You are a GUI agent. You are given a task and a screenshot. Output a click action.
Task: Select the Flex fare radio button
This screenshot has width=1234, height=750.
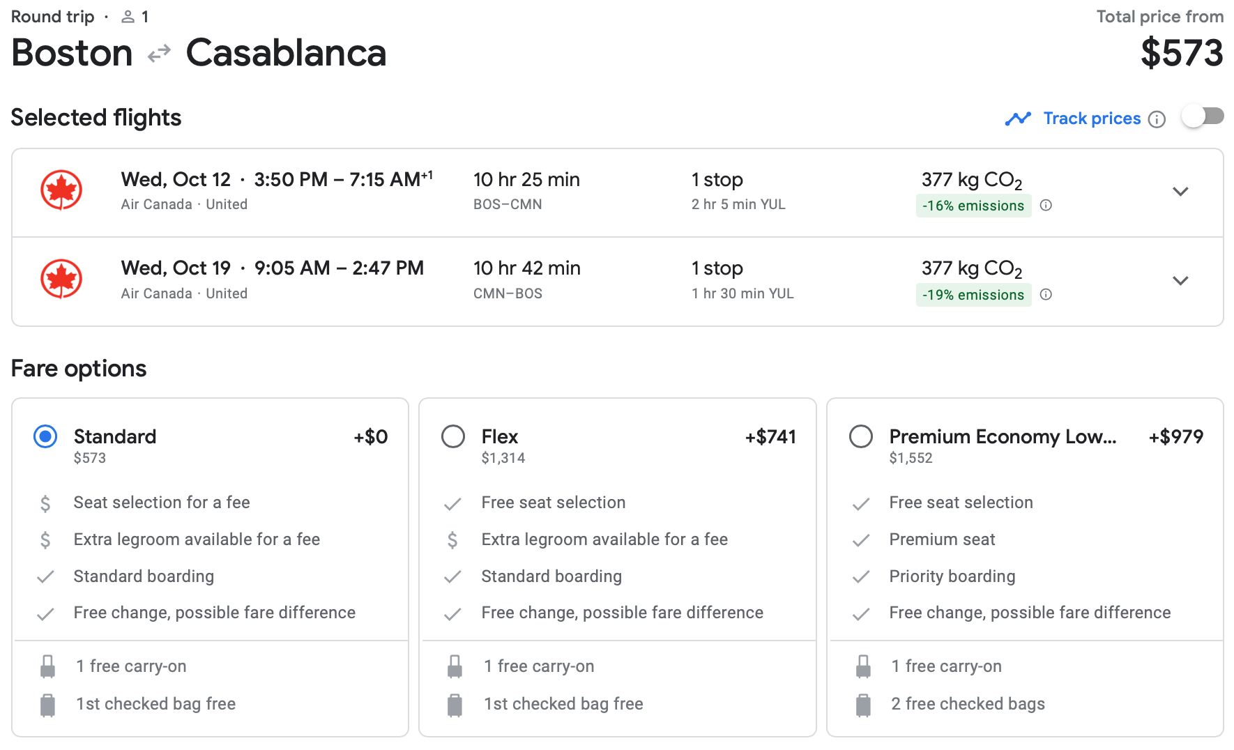pos(453,437)
